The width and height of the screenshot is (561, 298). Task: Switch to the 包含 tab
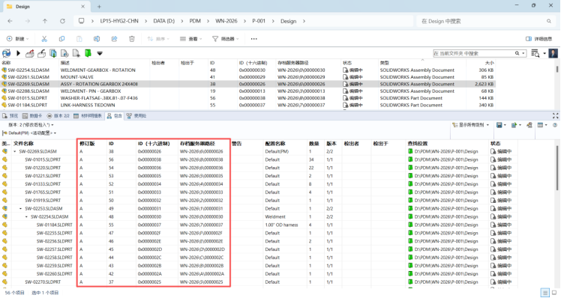[x=115, y=116]
